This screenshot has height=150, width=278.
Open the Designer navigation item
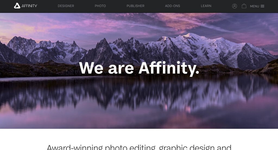pos(66,6)
